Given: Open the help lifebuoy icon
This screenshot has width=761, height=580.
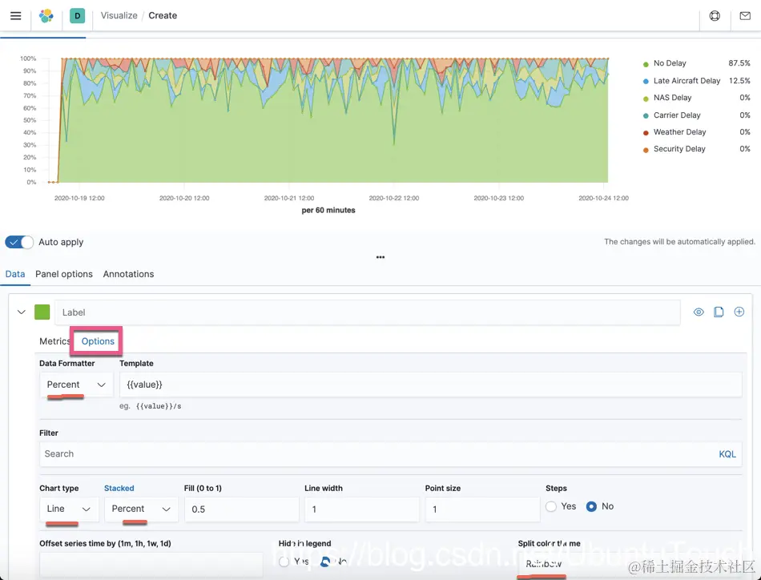Looking at the screenshot, I should click(715, 15).
